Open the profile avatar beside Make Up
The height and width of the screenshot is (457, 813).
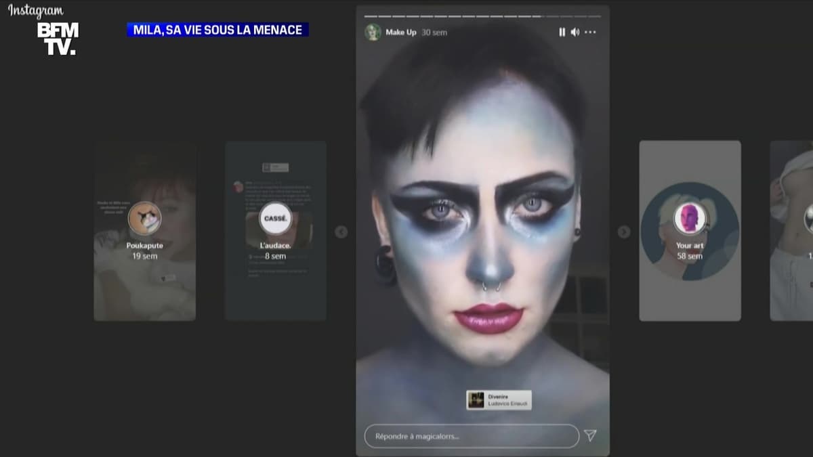pyautogui.click(x=373, y=32)
